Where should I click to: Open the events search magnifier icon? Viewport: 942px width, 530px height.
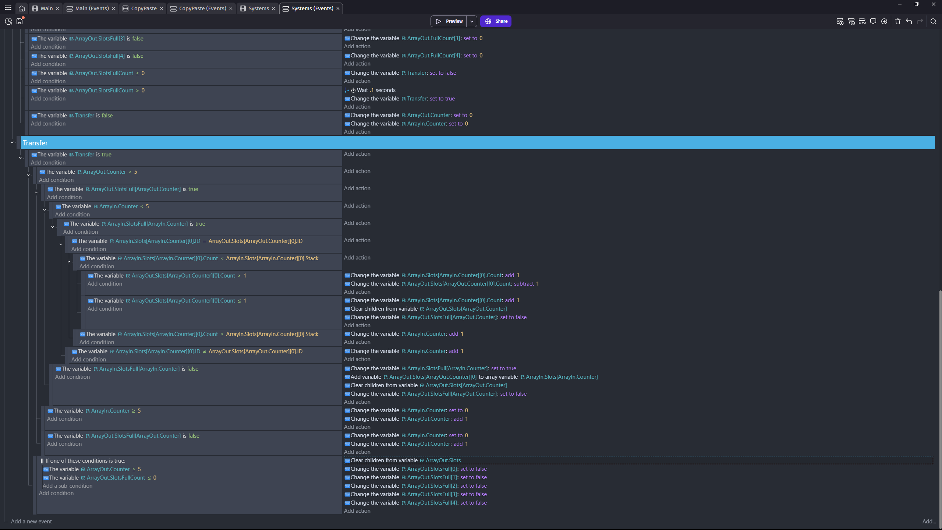coord(934,21)
